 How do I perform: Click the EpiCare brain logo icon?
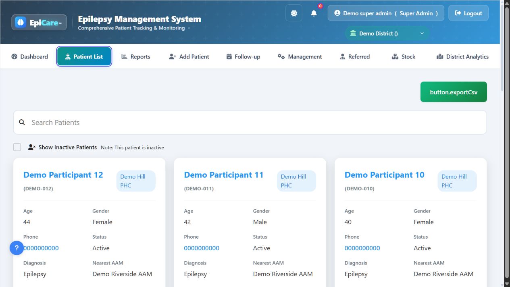click(21, 23)
